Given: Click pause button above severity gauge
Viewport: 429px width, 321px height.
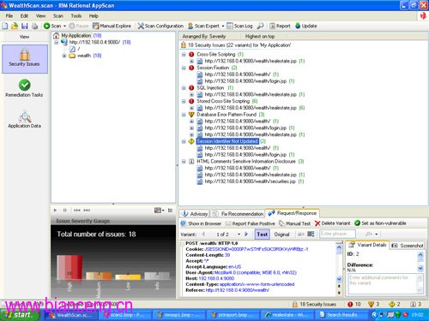Looking at the screenshot, I should point(65,211).
